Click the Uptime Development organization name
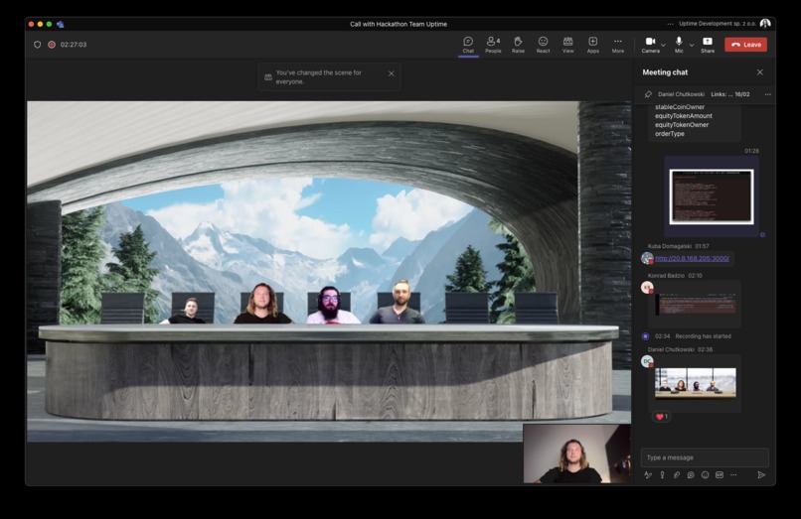This screenshot has width=801, height=519. 718,24
